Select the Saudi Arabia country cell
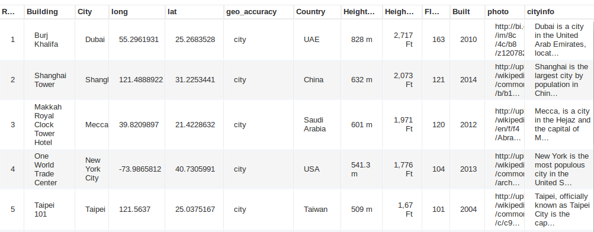The width and height of the screenshot is (594, 232). pos(317,124)
